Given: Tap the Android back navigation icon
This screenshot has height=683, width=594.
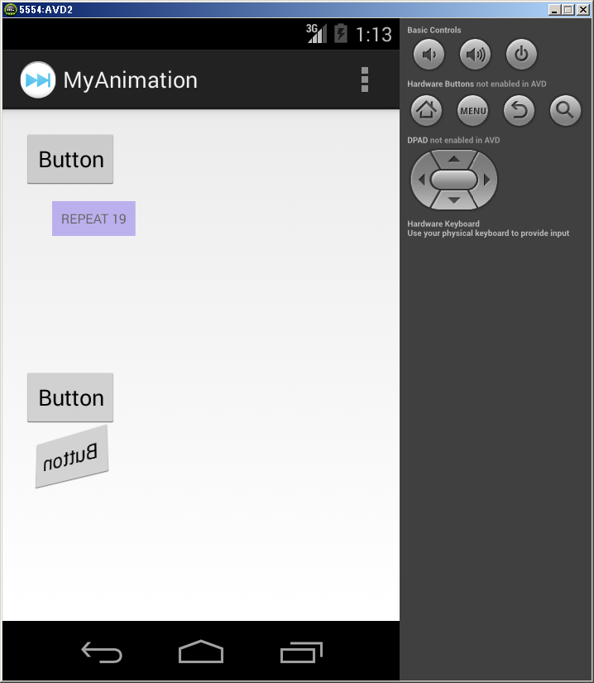Looking at the screenshot, I should point(102,652).
